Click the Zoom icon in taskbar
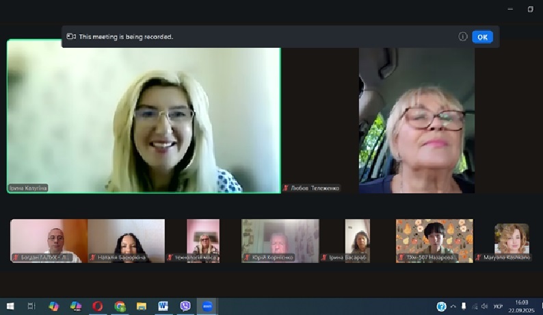This screenshot has width=543, height=315. point(207,306)
